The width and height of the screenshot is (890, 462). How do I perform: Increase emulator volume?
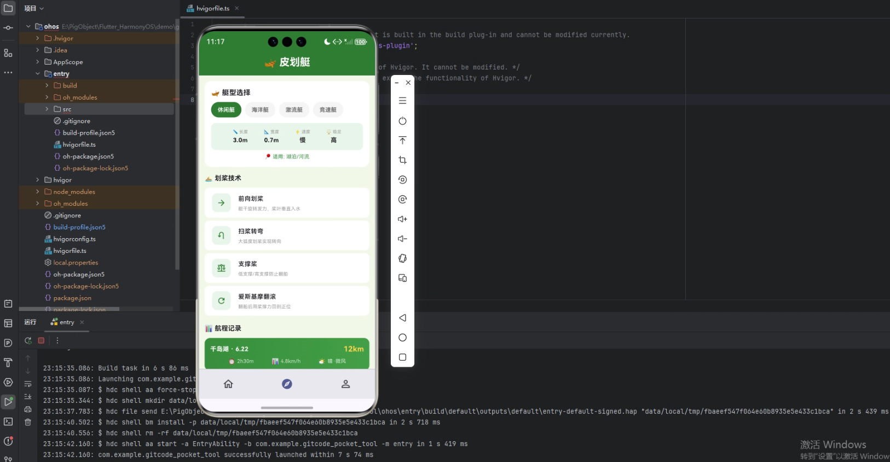pyautogui.click(x=402, y=219)
